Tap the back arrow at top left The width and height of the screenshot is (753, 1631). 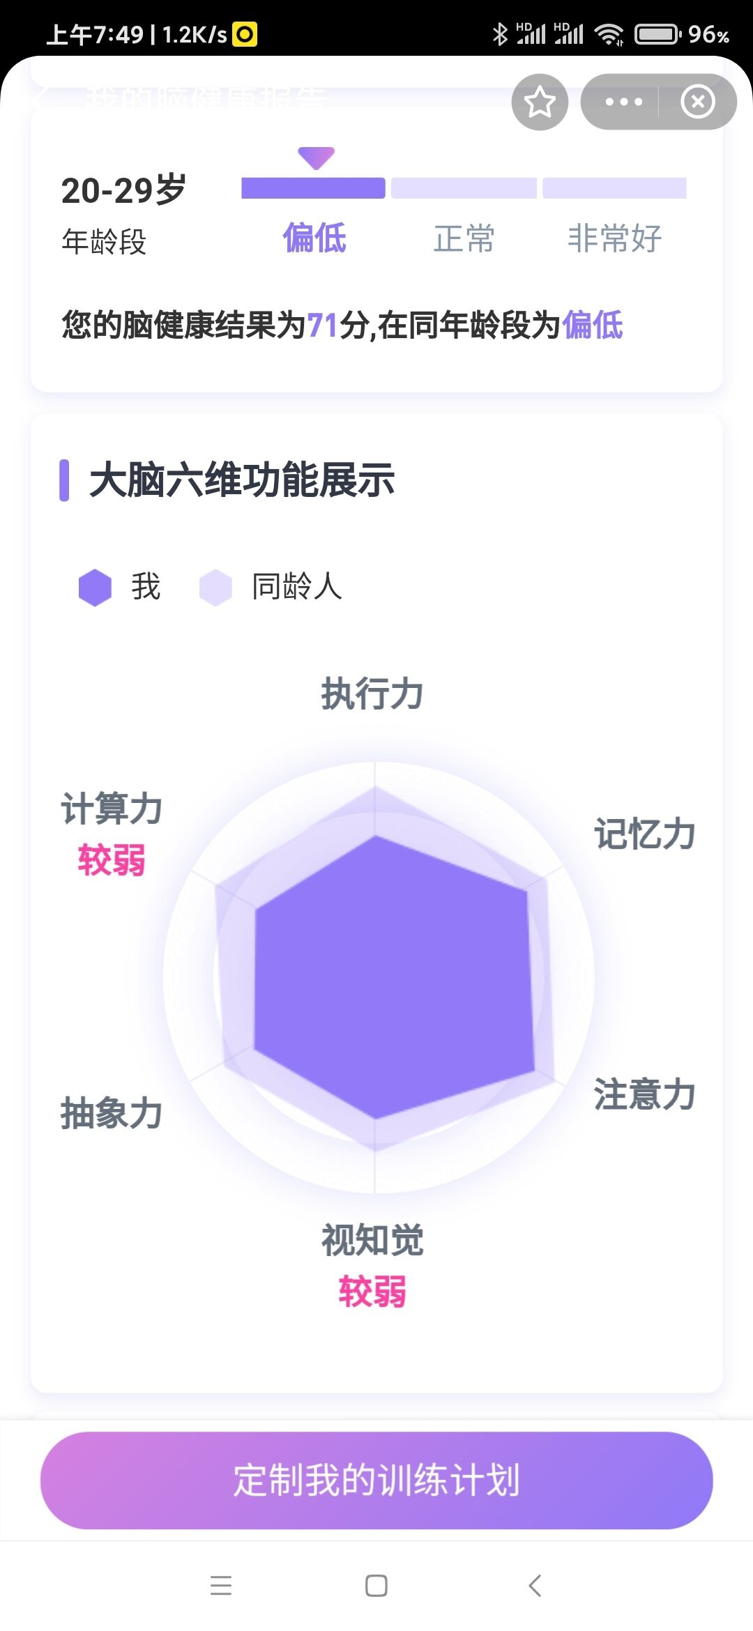(x=40, y=96)
